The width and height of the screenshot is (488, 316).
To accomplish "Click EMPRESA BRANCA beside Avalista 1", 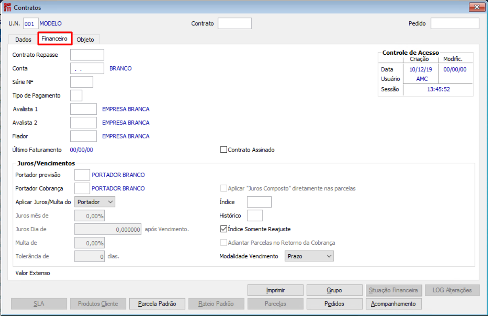I will [126, 109].
